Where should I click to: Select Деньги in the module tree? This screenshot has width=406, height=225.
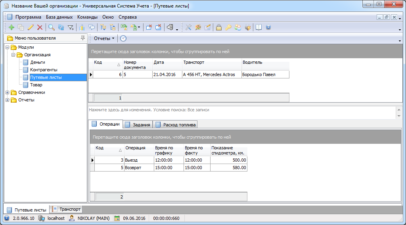pyautogui.click(x=38, y=62)
